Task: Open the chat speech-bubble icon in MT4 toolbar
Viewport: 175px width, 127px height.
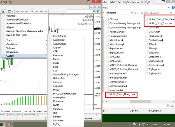Action: [x=98, y=11]
